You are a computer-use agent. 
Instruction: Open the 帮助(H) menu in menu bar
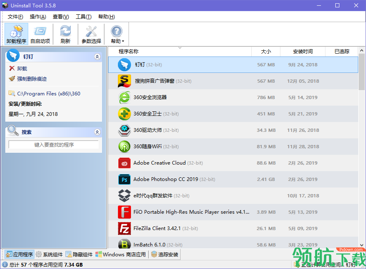pos(106,16)
